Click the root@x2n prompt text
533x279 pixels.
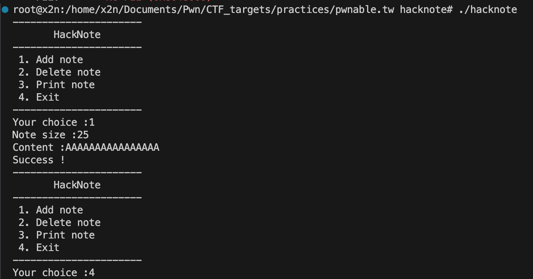tap(36, 9)
